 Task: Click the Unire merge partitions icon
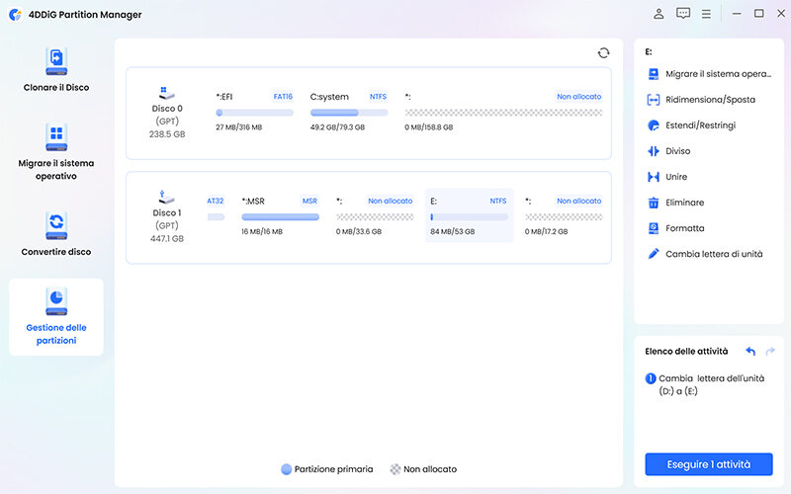[x=654, y=177]
